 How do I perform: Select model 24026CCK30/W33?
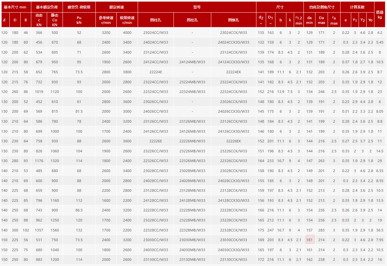click(x=233, y=111)
